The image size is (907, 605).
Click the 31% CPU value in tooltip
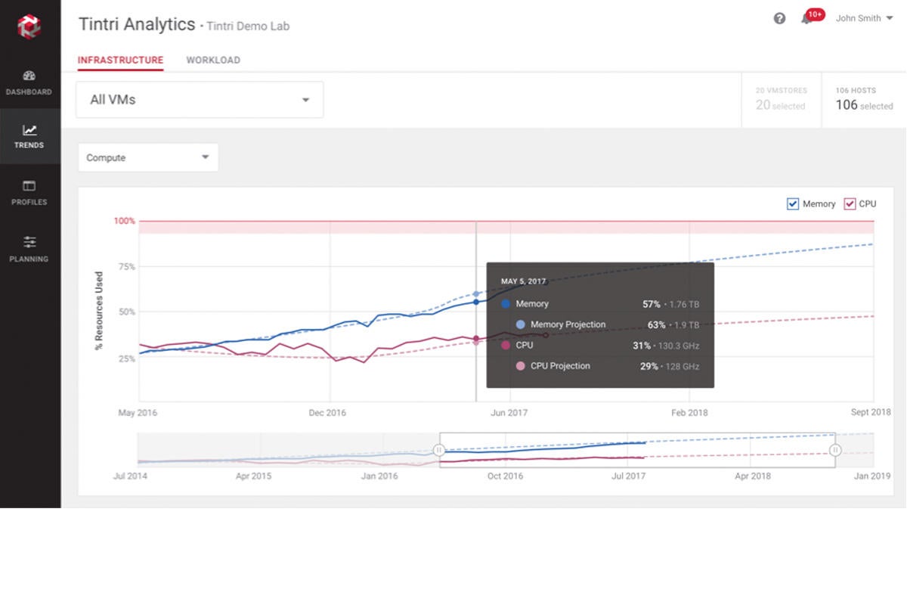[x=642, y=346]
